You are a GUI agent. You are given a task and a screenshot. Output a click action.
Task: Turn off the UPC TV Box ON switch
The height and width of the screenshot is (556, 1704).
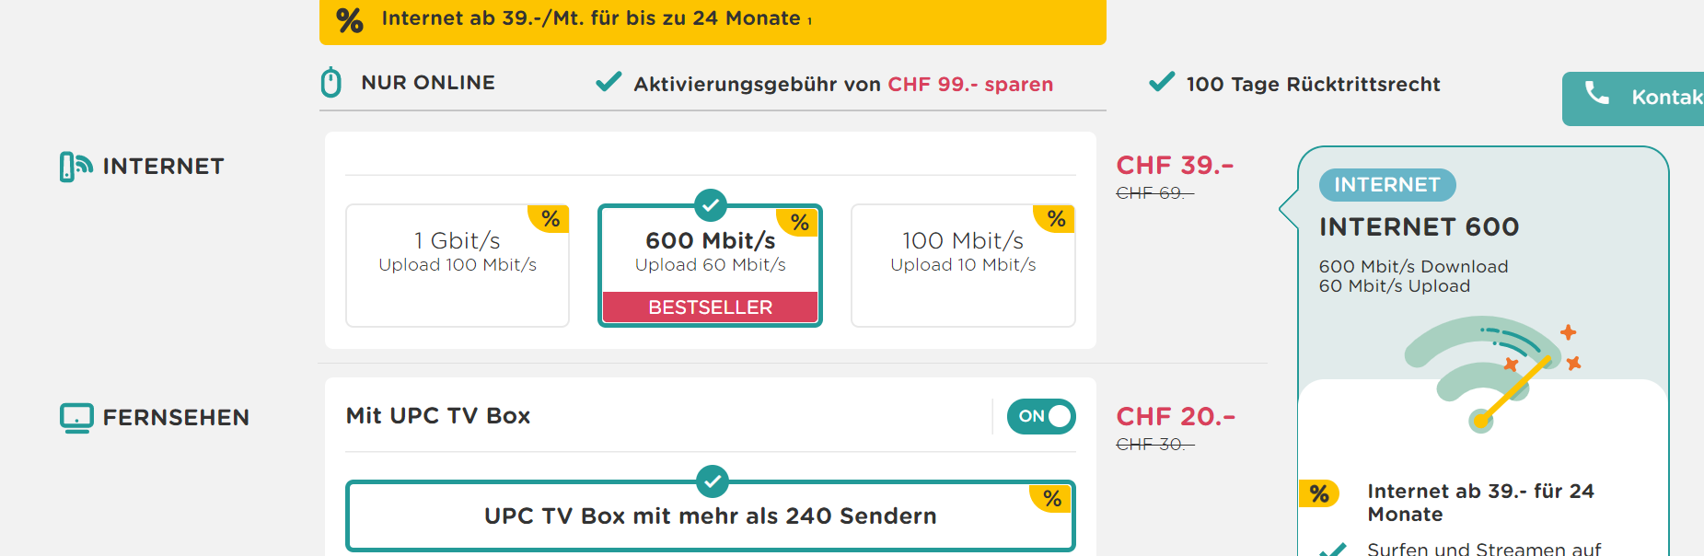click(x=1041, y=416)
